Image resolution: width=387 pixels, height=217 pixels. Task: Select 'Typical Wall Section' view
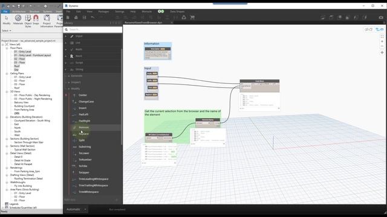click(25, 149)
